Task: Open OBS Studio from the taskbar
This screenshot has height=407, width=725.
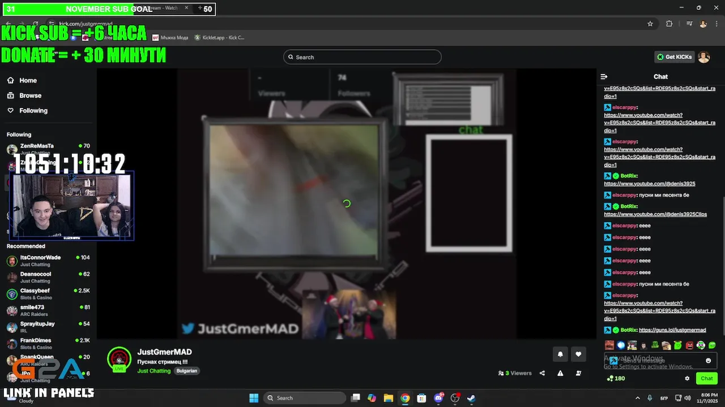Action: [x=455, y=398]
